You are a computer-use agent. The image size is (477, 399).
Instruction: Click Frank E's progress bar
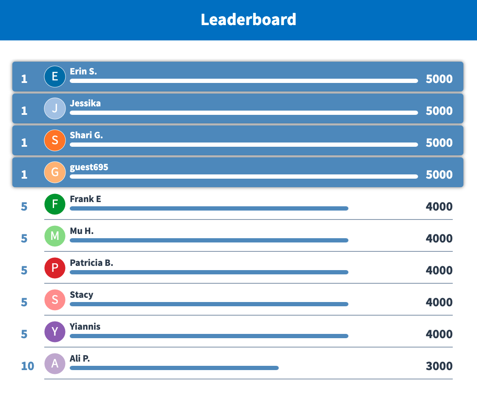click(x=209, y=208)
